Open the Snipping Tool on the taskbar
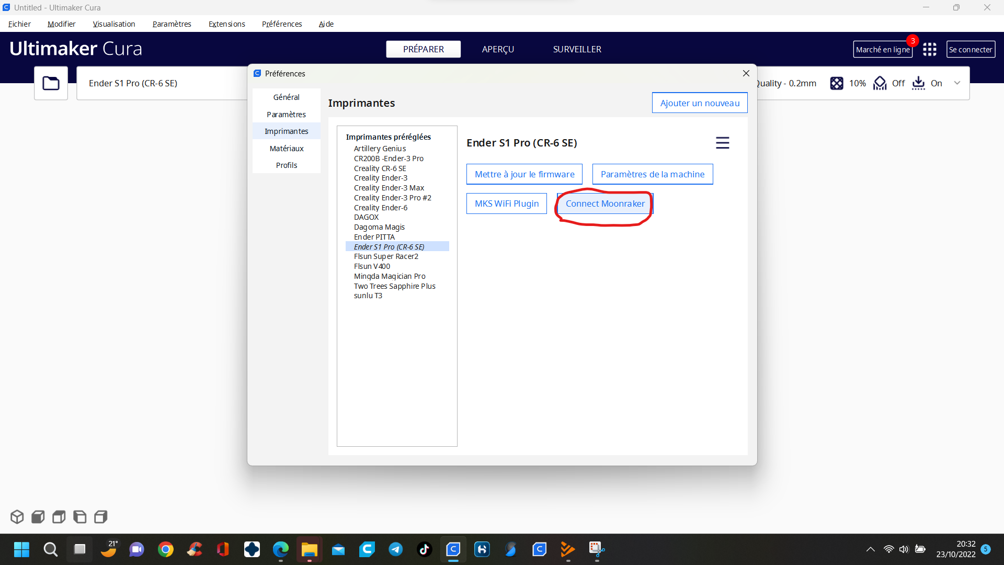 point(597,549)
